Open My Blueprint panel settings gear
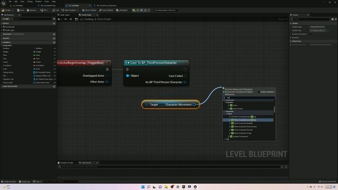Screen dimensions: 338x190 (x=54, y=19)
